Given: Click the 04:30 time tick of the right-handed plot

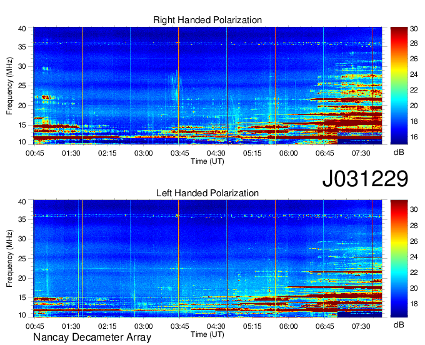Looking at the screenshot, I should [216, 153].
